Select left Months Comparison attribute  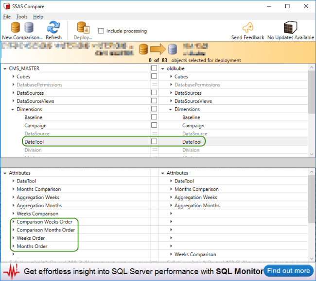click(x=39, y=189)
